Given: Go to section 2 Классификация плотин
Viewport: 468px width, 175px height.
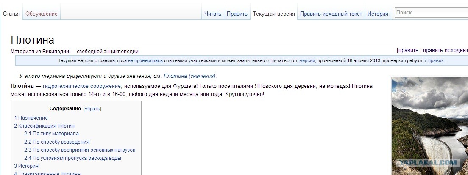Looking at the screenshot, I should [44, 126].
